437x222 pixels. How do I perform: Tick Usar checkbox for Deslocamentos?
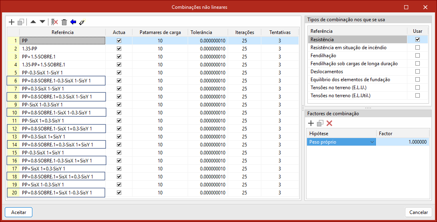[417, 72]
